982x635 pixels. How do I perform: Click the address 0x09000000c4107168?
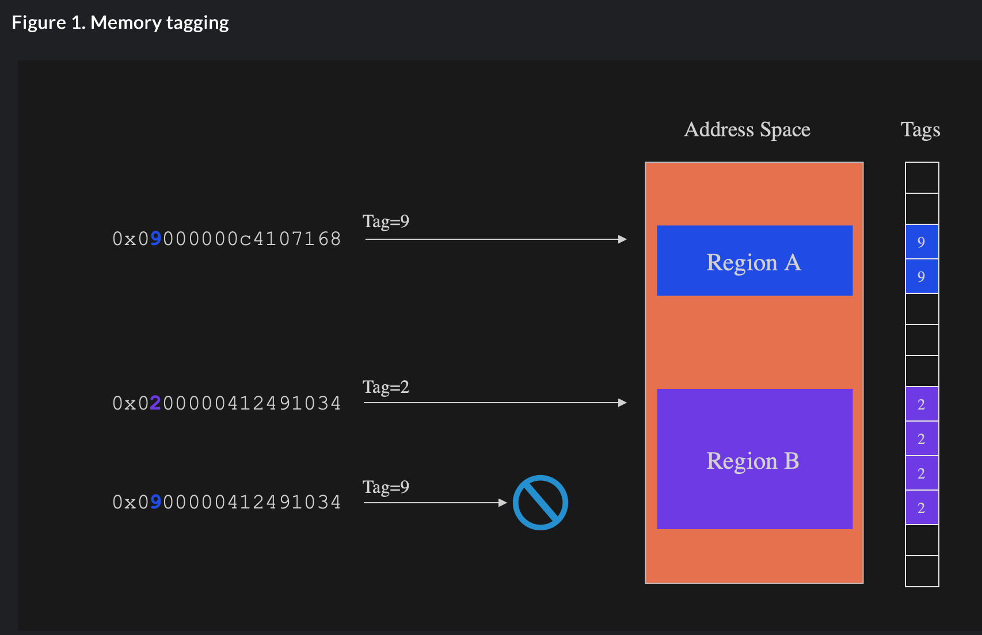[226, 239]
